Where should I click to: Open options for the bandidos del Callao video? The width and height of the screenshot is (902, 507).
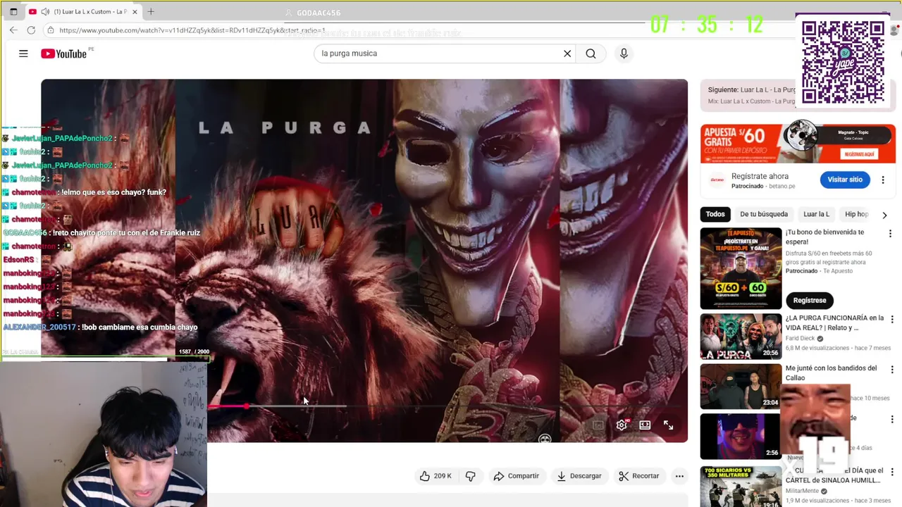(x=892, y=370)
